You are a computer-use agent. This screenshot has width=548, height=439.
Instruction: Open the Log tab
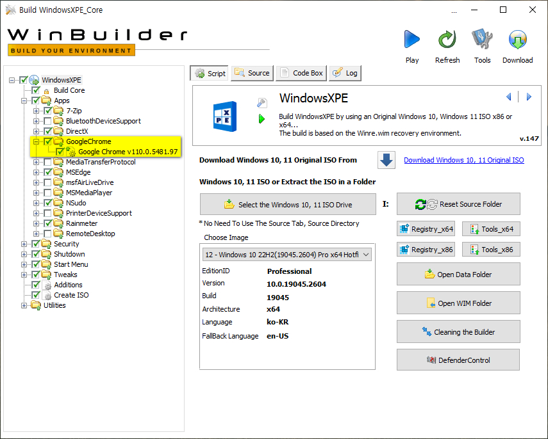coord(345,74)
